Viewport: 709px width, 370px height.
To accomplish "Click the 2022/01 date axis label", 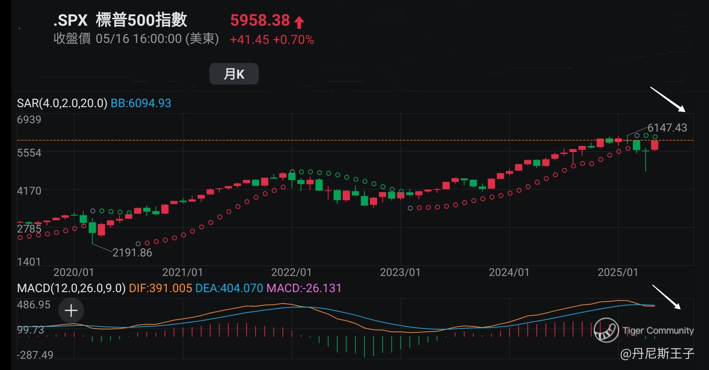I will click(x=292, y=272).
